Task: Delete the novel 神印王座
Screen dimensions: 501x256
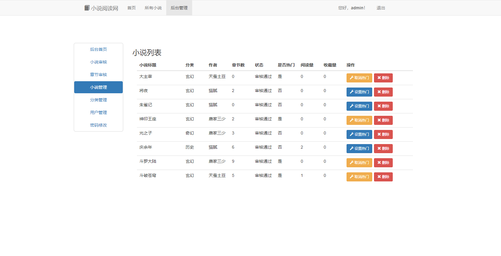Action: [383, 120]
